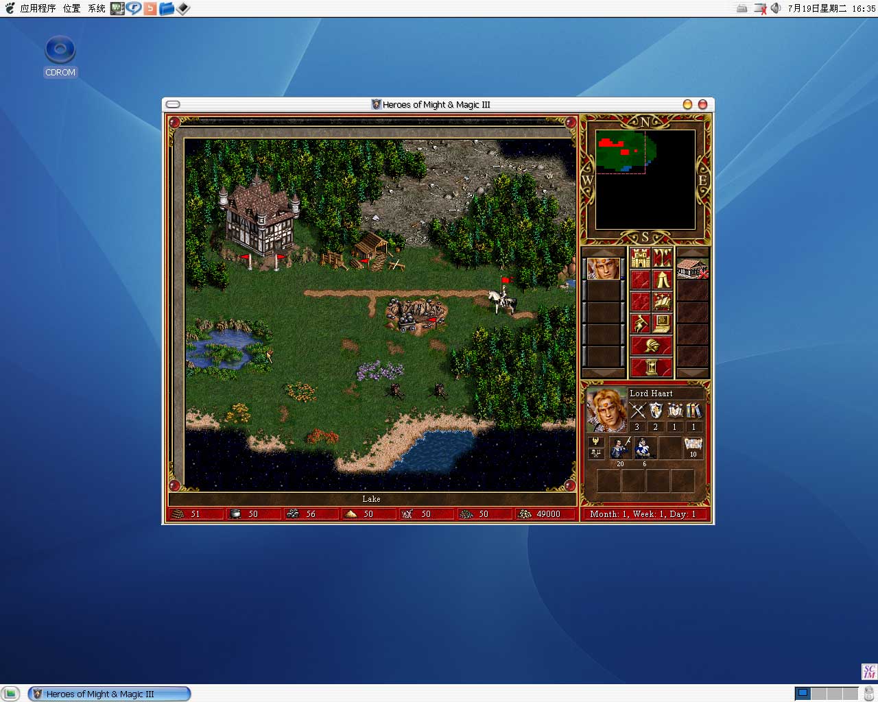Open the trash icon in bottom panel
The width and height of the screenshot is (878, 702).
[x=869, y=693]
